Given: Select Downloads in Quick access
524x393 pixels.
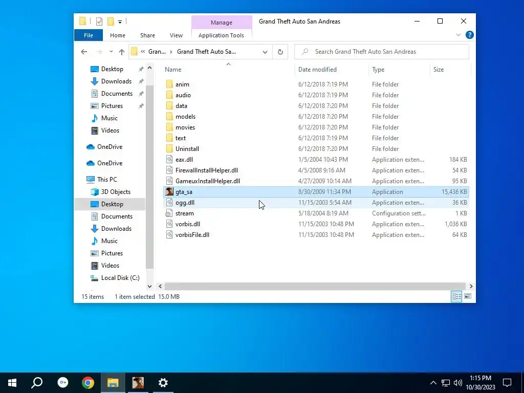Looking at the screenshot, I should pos(116,81).
